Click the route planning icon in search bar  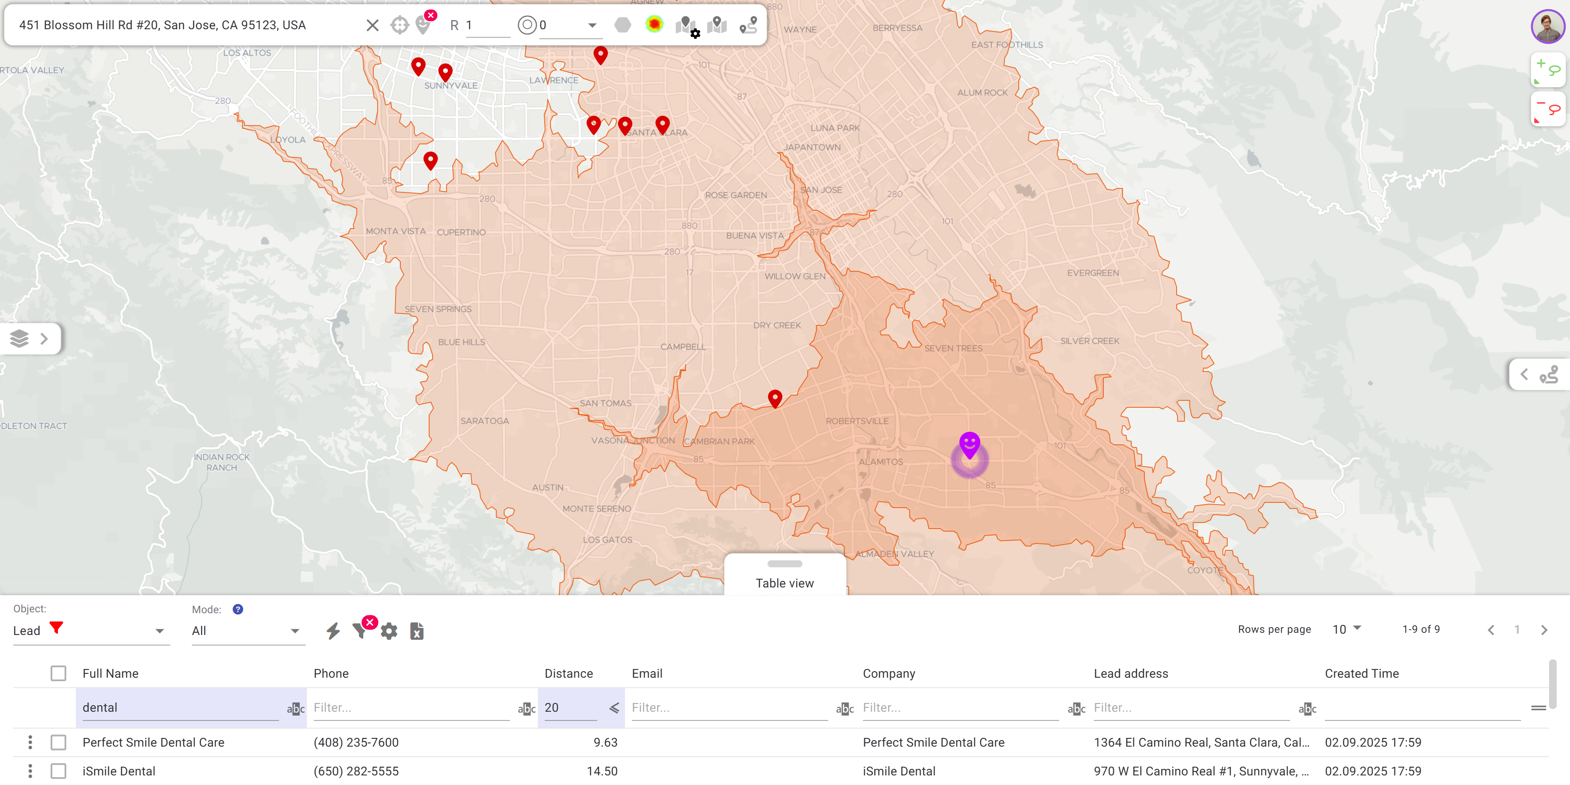[748, 25]
